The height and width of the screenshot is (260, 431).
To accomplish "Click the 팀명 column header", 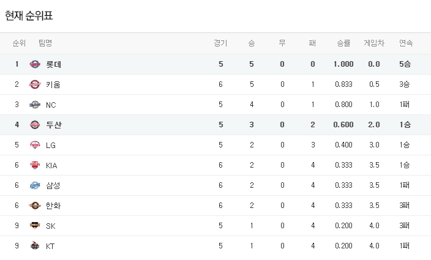I will coord(45,43).
